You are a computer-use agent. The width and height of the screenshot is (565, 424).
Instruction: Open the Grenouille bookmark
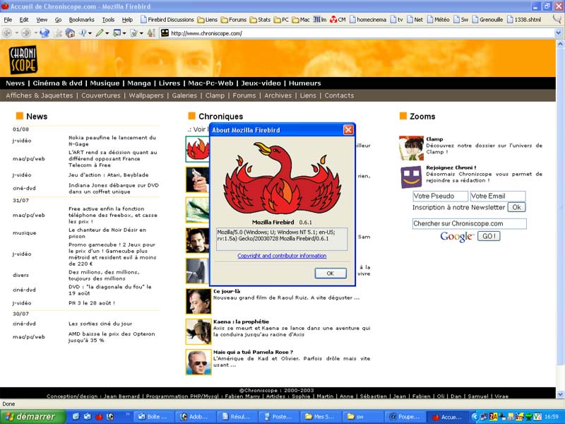click(x=487, y=20)
